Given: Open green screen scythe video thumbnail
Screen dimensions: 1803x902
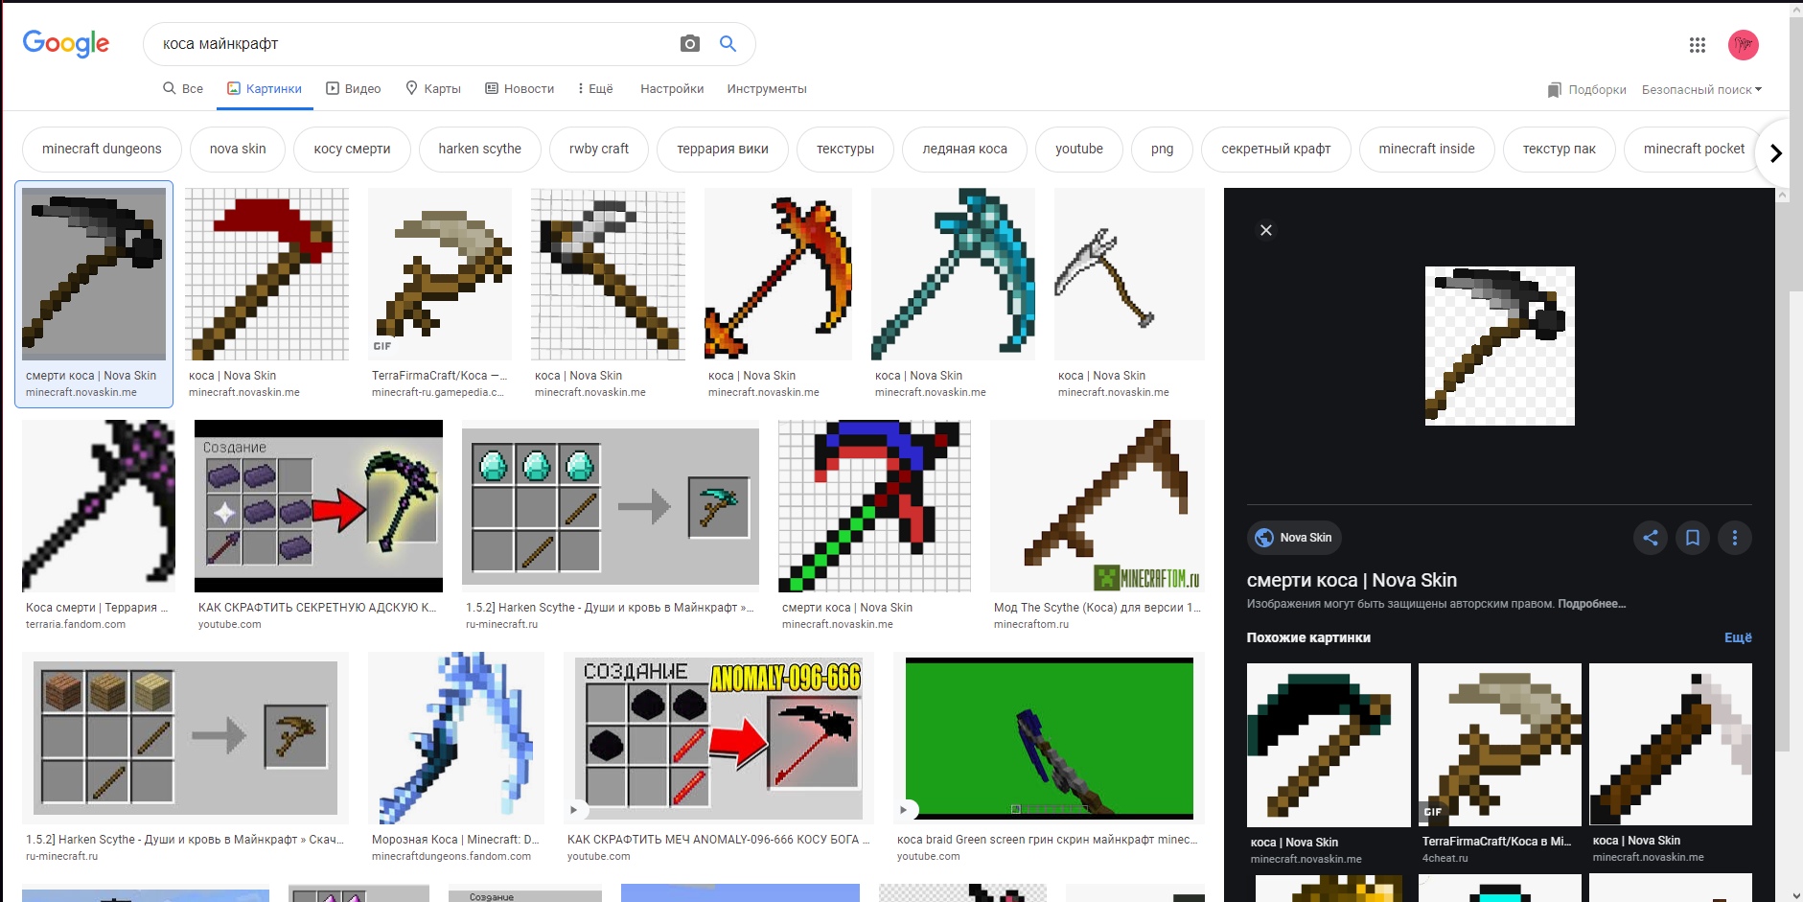Looking at the screenshot, I should [x=1049, y=738].
